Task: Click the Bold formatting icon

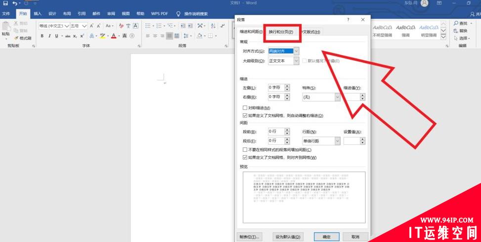Action: (x=42, y=36)
